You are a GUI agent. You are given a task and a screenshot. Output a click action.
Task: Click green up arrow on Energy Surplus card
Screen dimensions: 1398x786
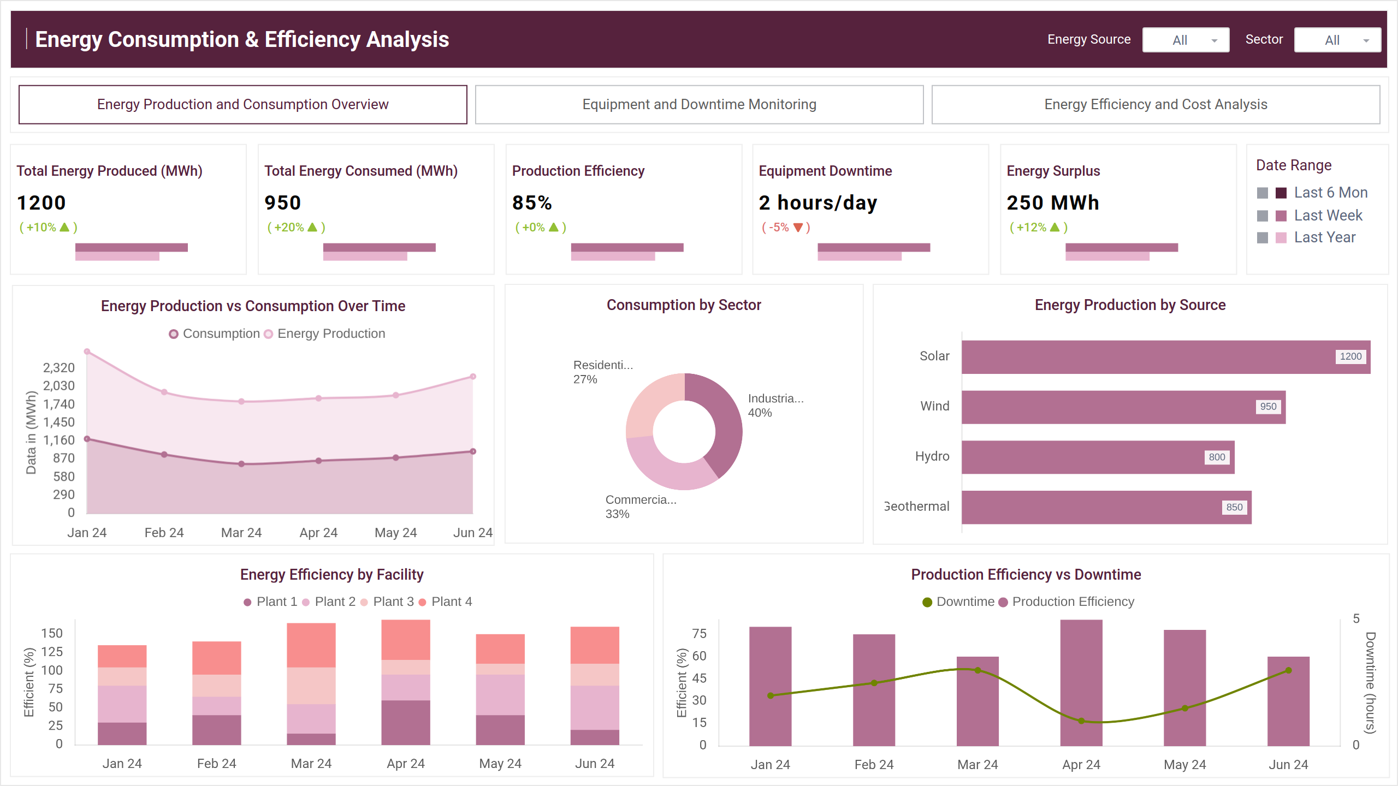tap(1055, 227)
